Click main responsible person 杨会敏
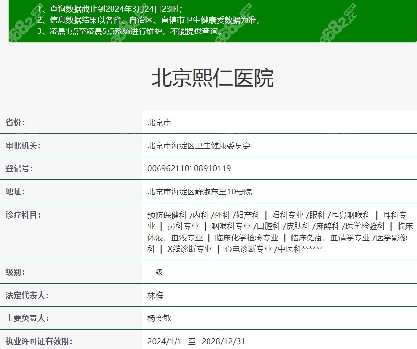The width and height of the screenshot is (417, 349). (x=159, y=318)
